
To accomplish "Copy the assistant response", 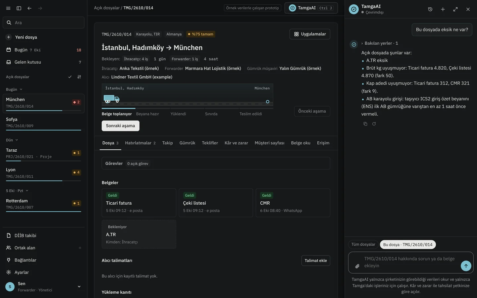I will [x=365, y=124].
